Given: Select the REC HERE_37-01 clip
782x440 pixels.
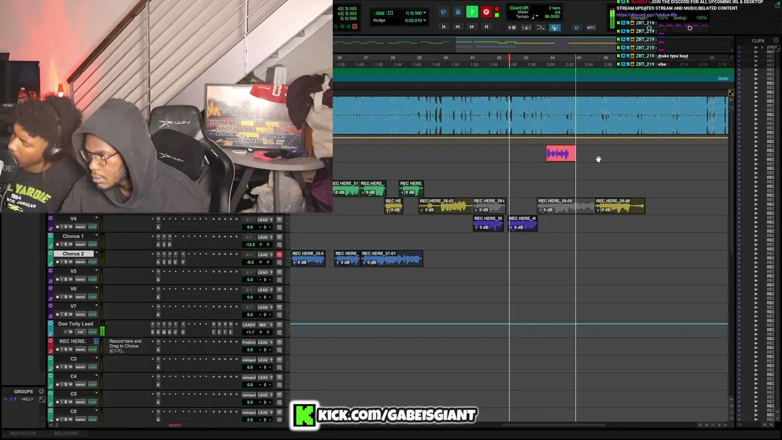Looking at the screenshot, I should pos(392,258).
